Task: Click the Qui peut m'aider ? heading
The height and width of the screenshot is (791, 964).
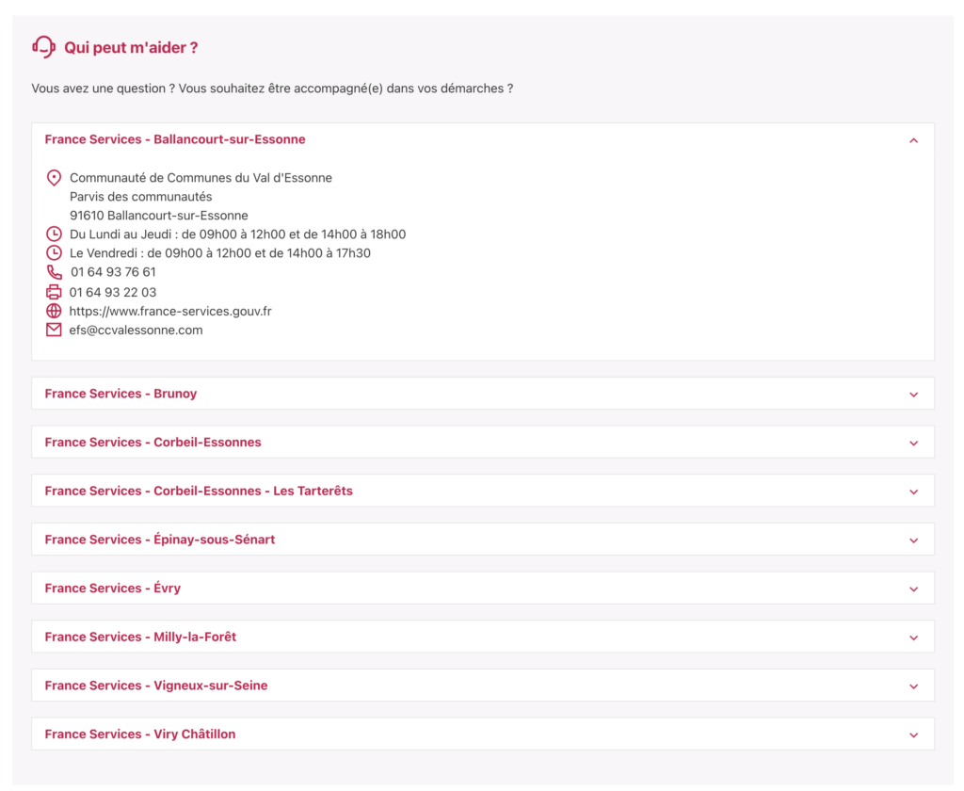Action: tap(131, 48)
